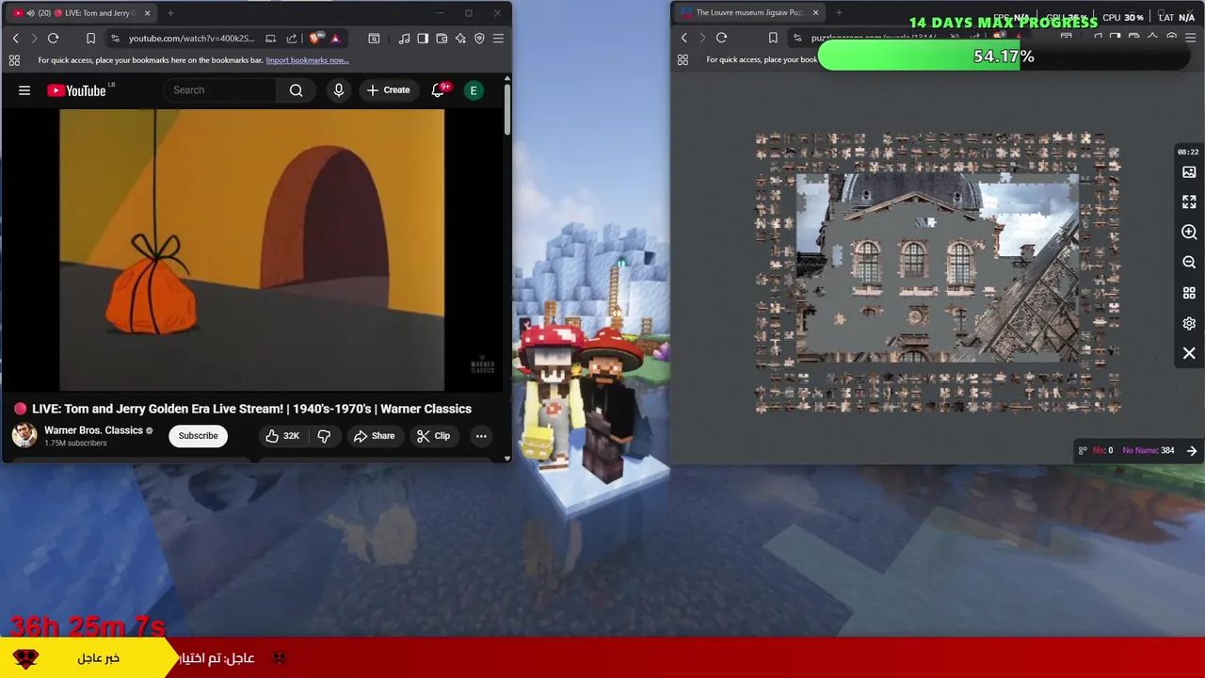This screenshot has height=678, width=1205.
Task: Dislike the Tom and Jerry stream
Action: click(x=324, y=436)
